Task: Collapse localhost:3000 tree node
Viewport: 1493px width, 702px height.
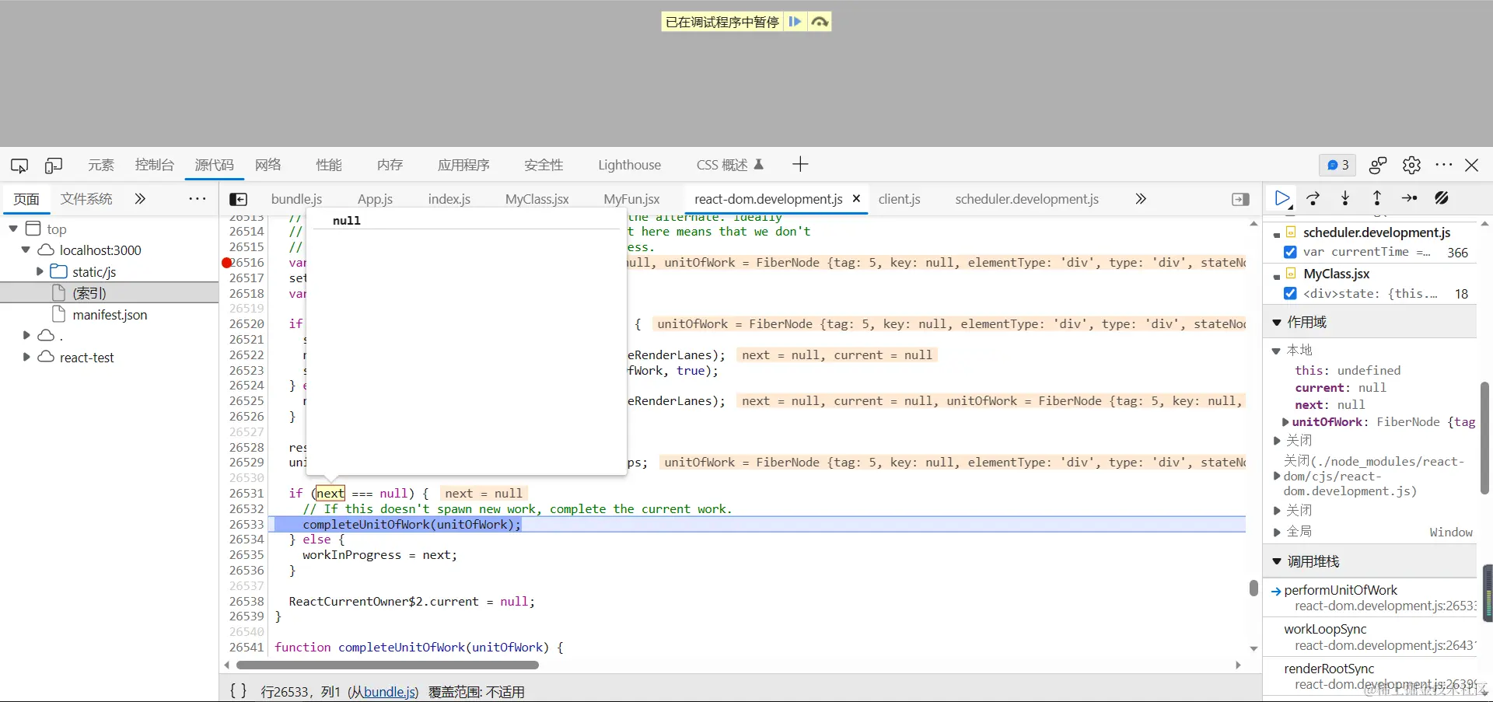Action: [26, 250]
